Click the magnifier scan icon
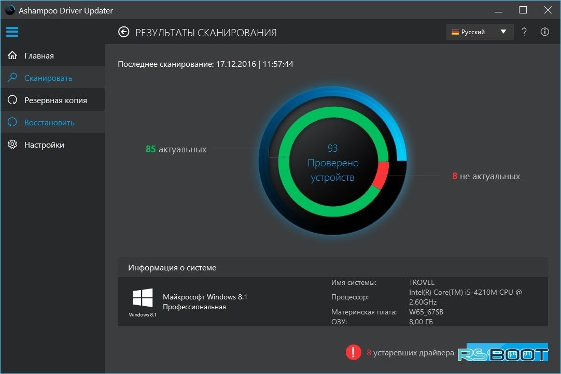The width and height of the screenshot is (561, 374). pos(12,77)
